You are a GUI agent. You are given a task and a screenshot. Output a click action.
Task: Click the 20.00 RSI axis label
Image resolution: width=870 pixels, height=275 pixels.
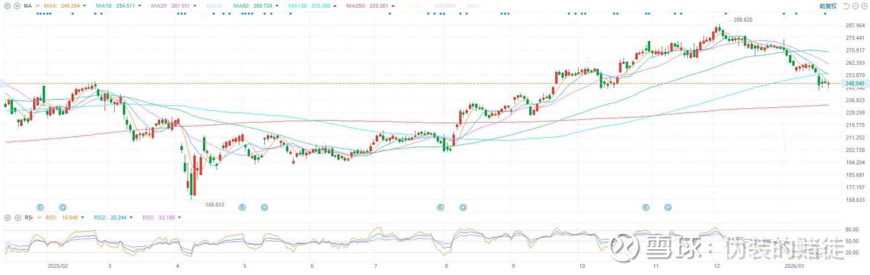pyautogui.click(x=852, y=253)
